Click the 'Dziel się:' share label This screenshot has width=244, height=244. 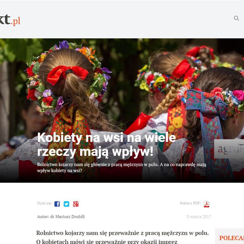pos(44,203)
